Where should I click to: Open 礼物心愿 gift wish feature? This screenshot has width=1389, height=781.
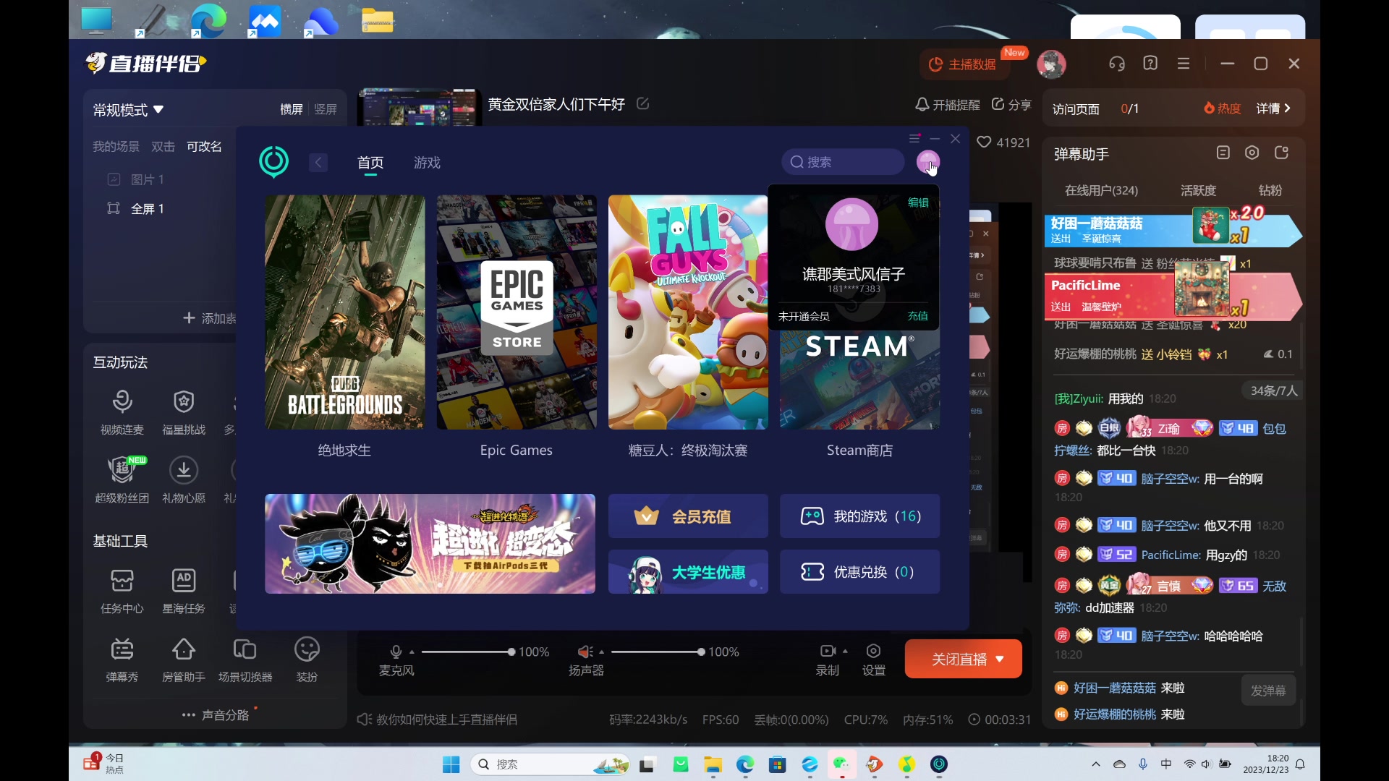pos(184,480)
